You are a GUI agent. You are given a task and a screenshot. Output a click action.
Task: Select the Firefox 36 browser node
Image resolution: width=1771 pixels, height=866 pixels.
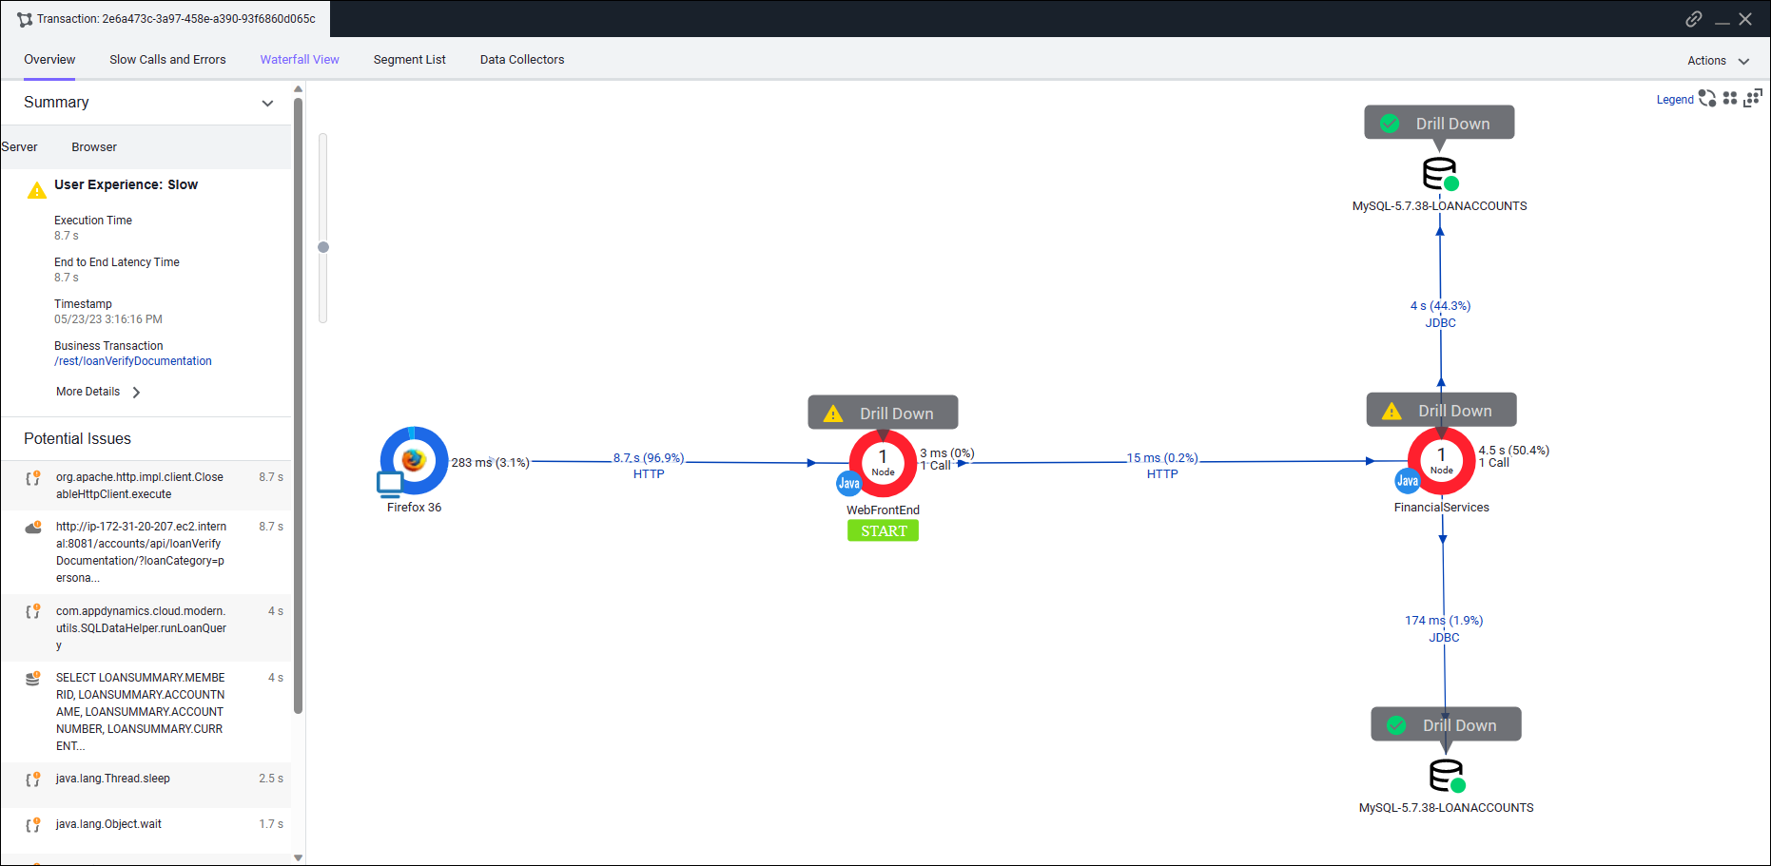[x=414, y=461]
